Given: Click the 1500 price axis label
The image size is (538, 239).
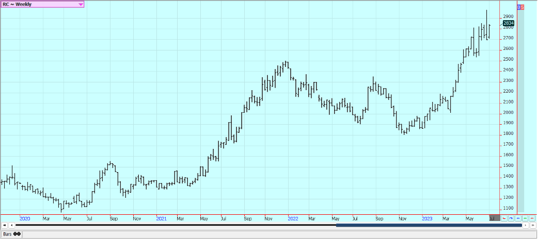Looking at the screenshot, I should 508,166.
